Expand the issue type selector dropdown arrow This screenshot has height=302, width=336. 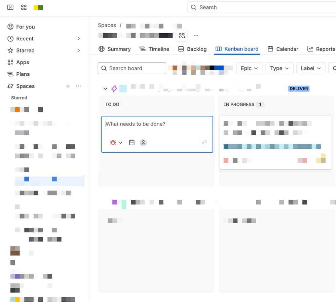[x=120, y=142]
